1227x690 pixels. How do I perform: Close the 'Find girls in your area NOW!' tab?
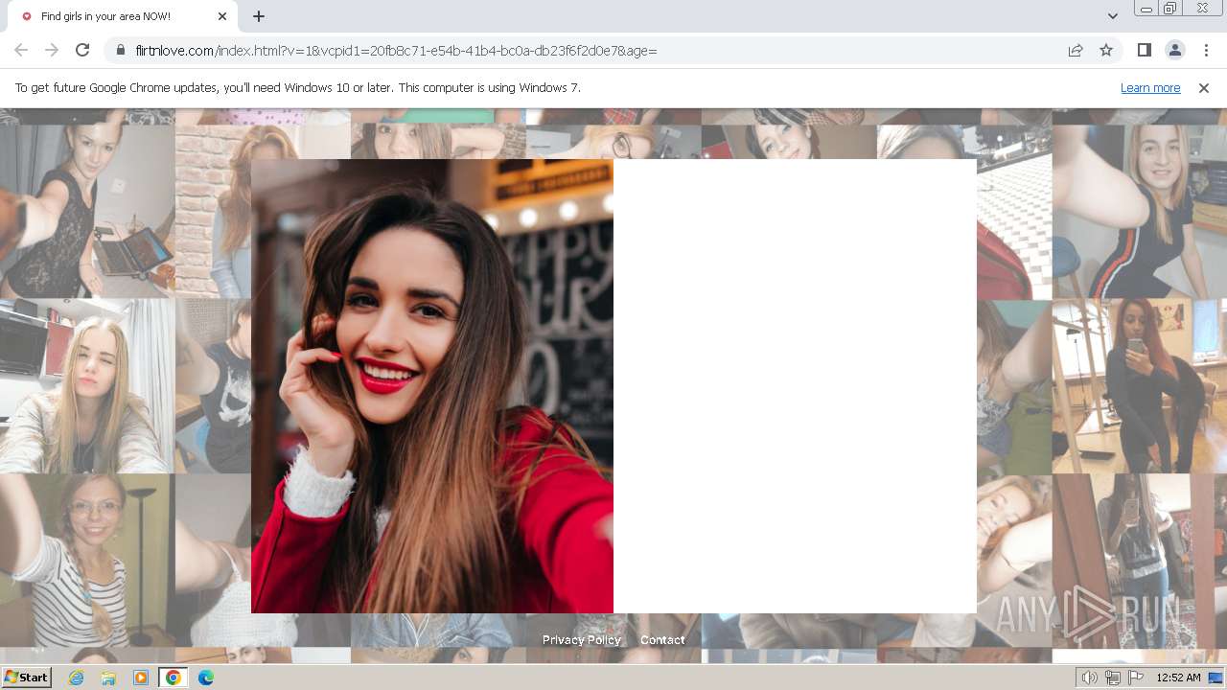click(x=222, y=16)
